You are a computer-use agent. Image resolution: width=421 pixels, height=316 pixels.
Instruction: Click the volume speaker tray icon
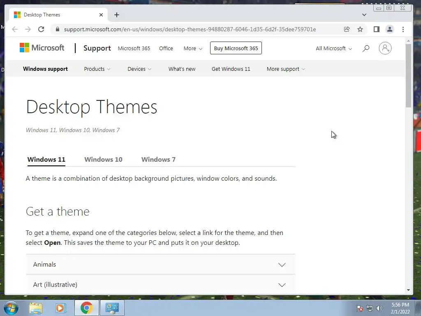click(379, 308)
